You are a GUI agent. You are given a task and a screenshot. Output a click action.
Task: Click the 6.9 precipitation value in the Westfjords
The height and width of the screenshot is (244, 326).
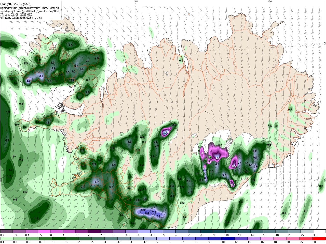29,81
